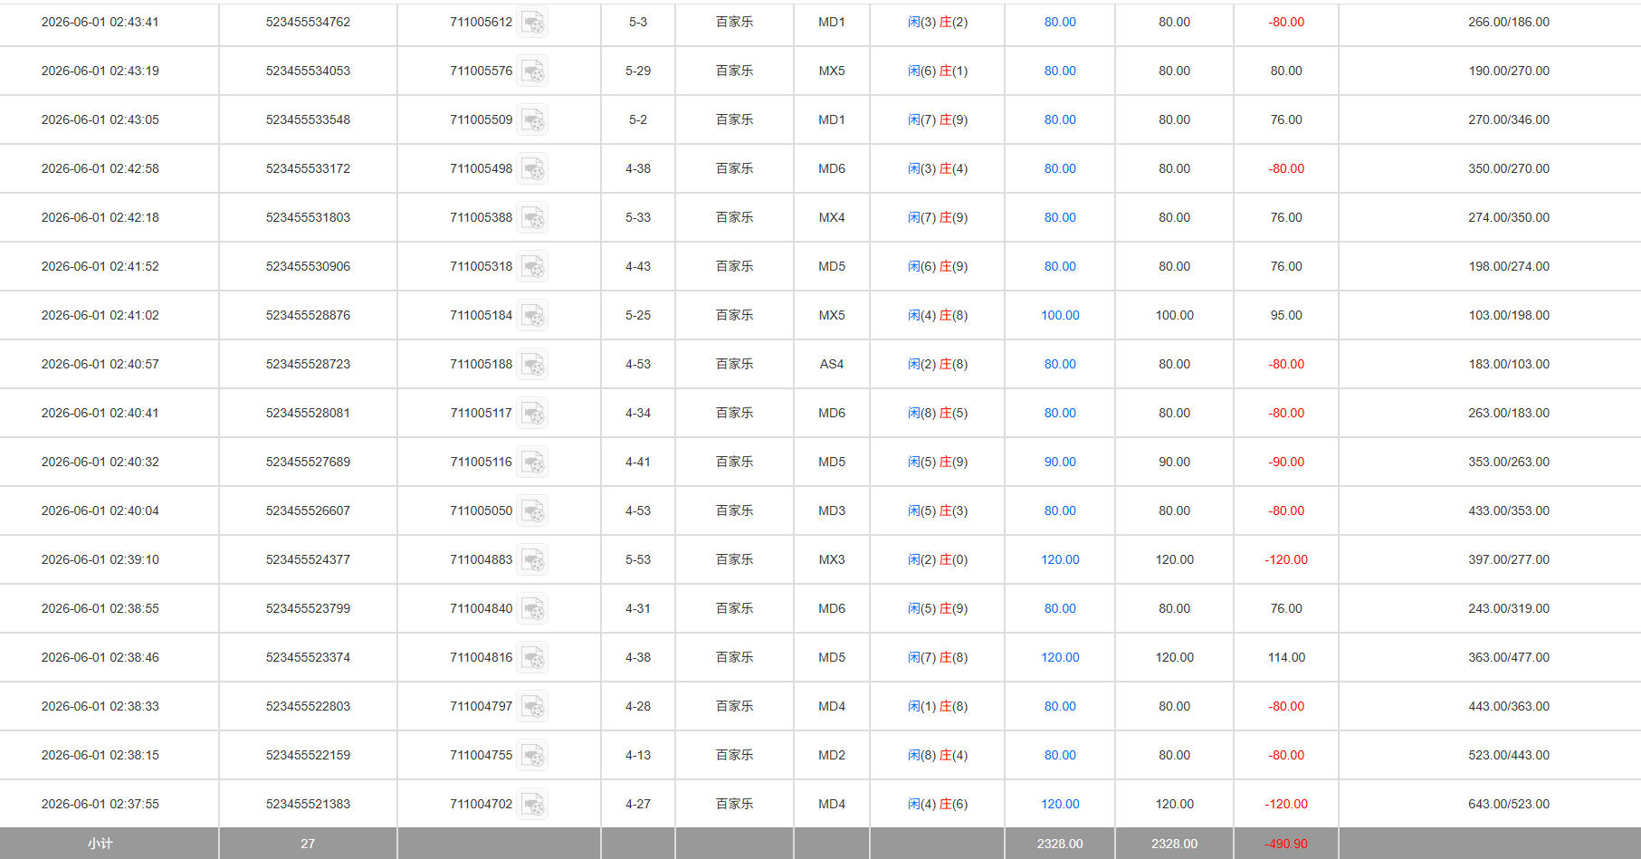Open replay icon beside round 711004883

(532, 560)
